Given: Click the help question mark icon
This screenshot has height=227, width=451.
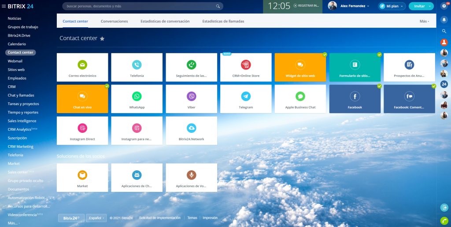Looking at the screenshot, I should [x=444, y=6].
